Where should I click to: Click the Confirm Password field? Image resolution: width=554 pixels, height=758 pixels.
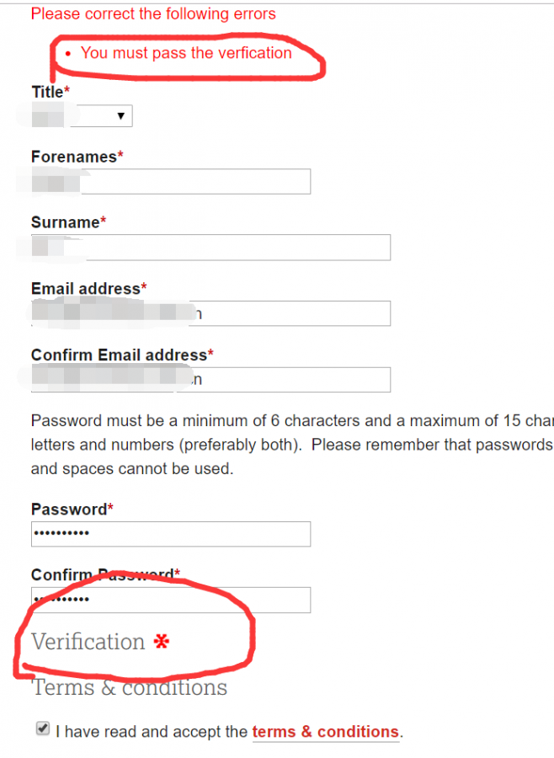(171, 600)
